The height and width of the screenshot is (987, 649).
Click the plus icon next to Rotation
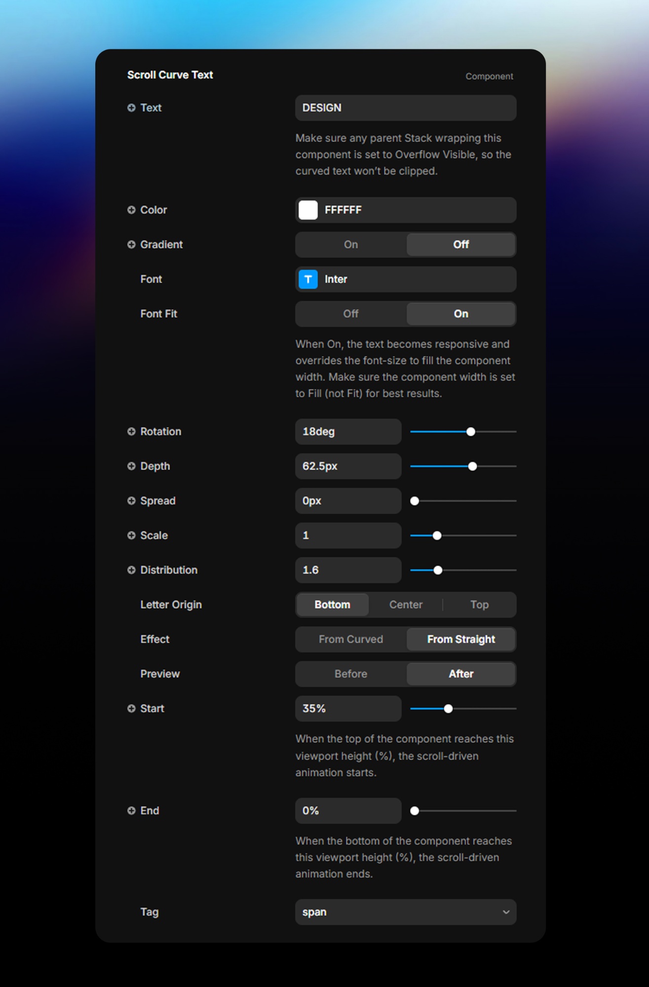[x=131, y=431]
